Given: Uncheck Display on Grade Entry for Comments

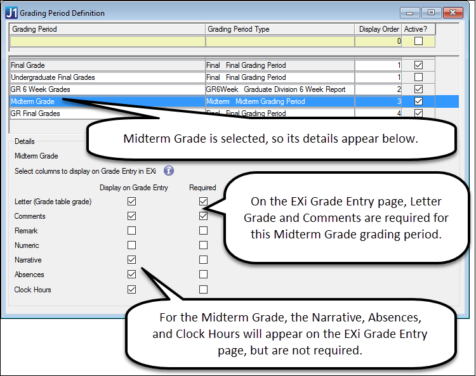Looking at the screenshot, I should [x=131, y=216].
